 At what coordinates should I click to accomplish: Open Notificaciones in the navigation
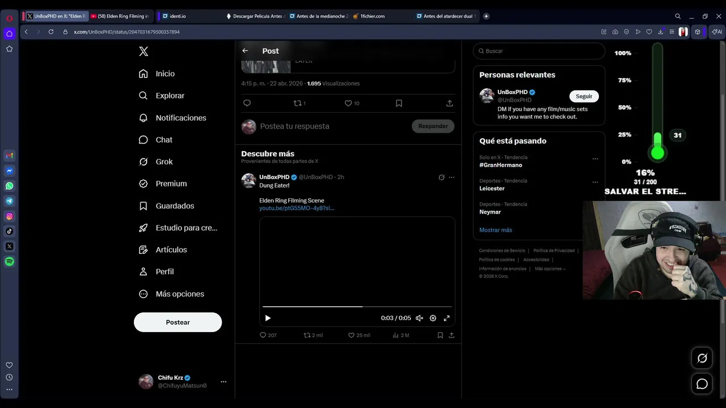coord(173,118)
